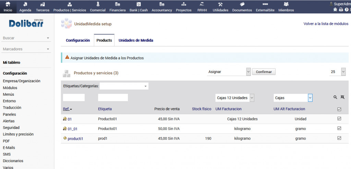This screenshot has width=351, height=169.
Task: Open product link producti1
Action: [x=75, y=138]
